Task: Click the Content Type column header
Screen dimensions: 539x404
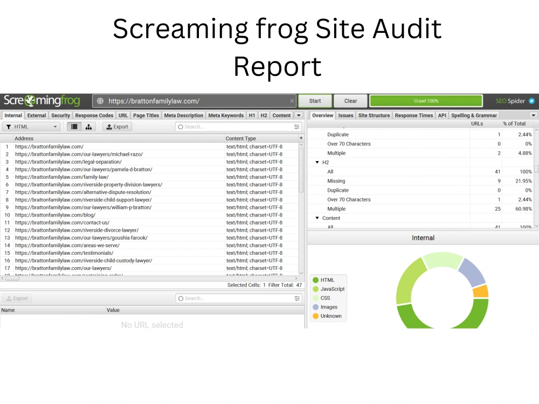Action: pyautogui.click(x=261, y=138)
